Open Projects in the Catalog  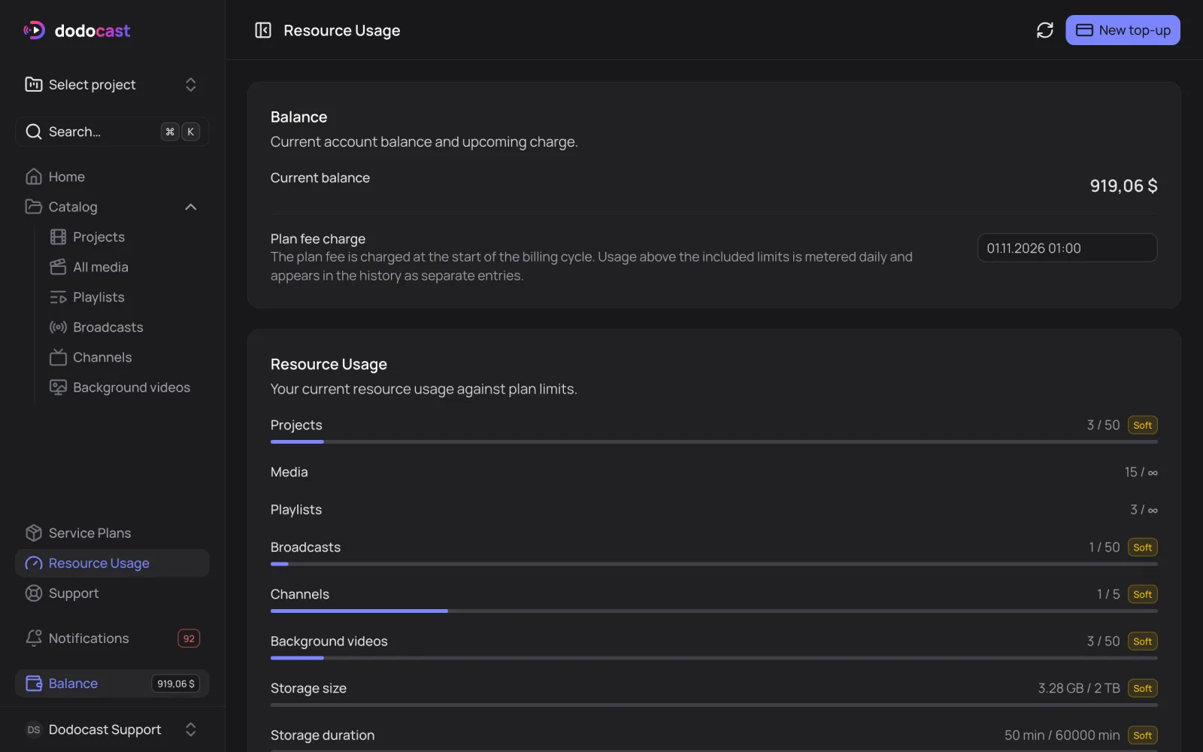pos(124,237)
